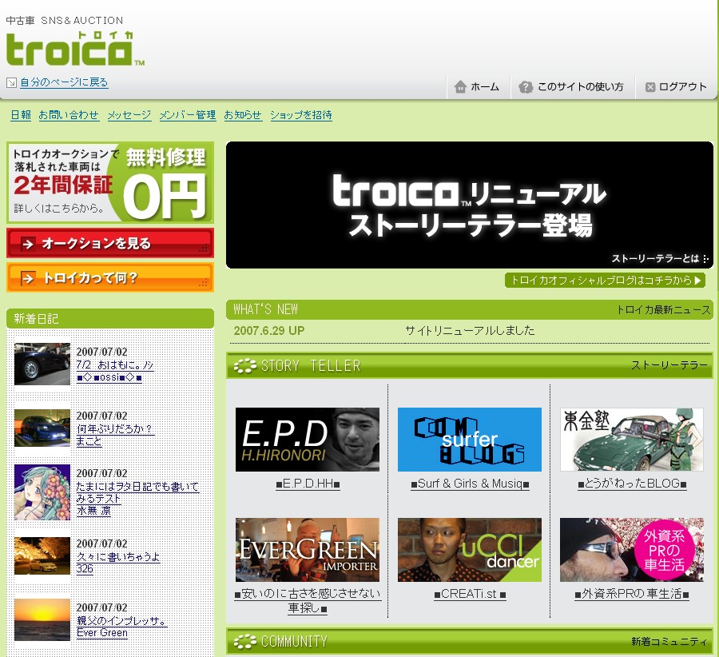Open author link 水無 凛
The image size is (719, 657).
93,511
